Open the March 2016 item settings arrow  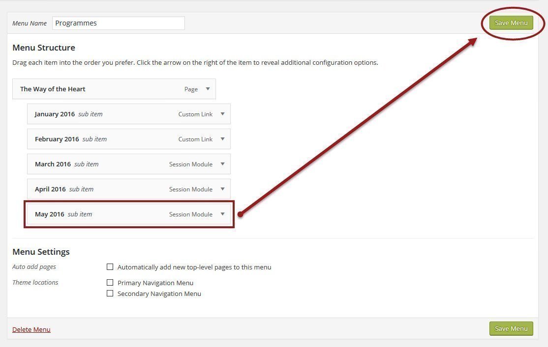[222, 164]
